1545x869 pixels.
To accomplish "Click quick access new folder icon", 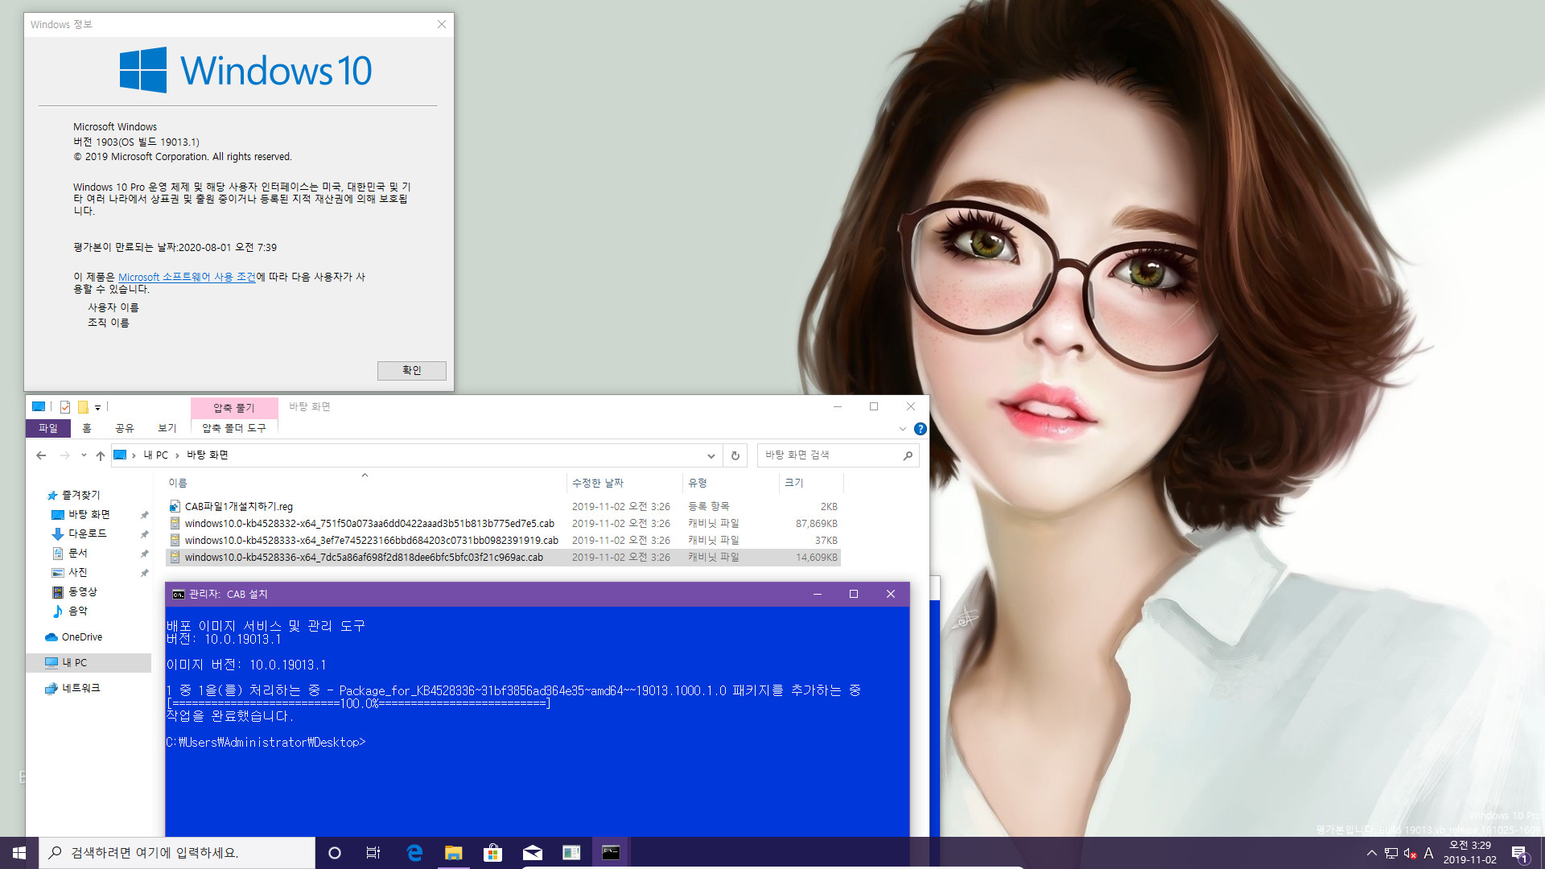I will click(83, 407).
